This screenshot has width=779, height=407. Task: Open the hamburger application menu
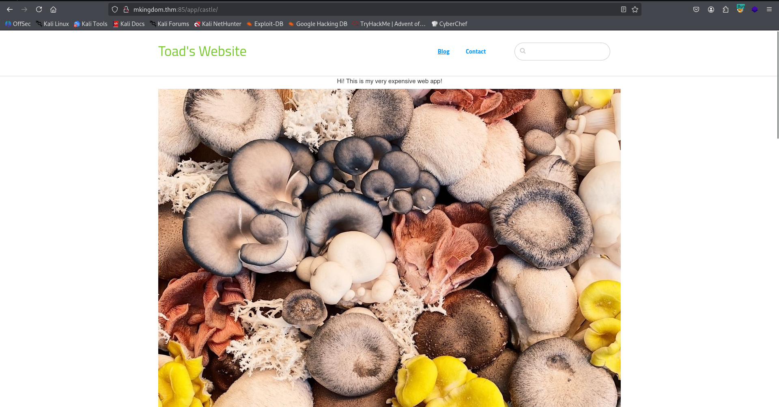(769, 9)
